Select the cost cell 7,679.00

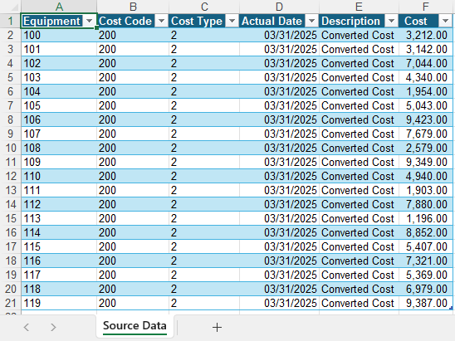pos(426,134)
